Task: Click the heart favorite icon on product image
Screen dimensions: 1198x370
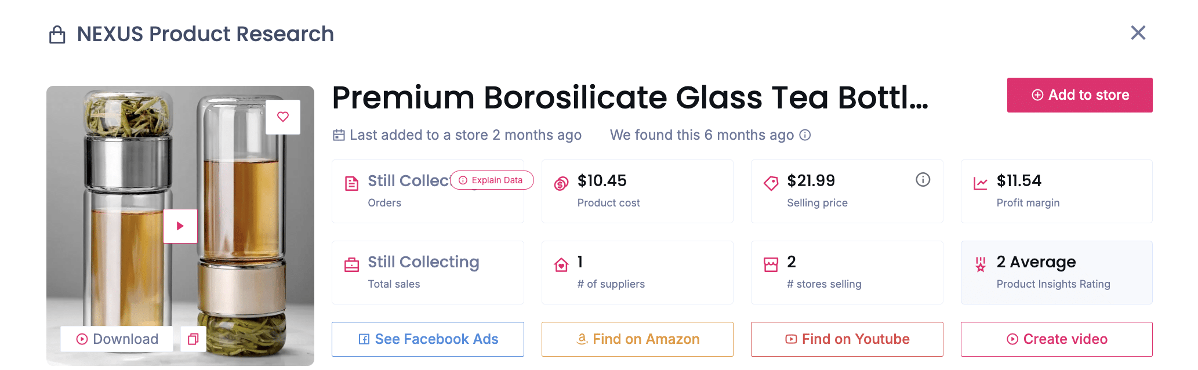Action: 283,117
